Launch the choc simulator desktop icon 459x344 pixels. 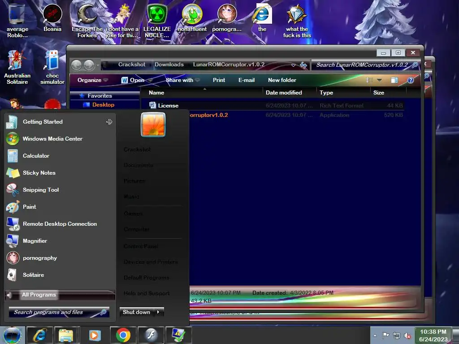point(52,67)
